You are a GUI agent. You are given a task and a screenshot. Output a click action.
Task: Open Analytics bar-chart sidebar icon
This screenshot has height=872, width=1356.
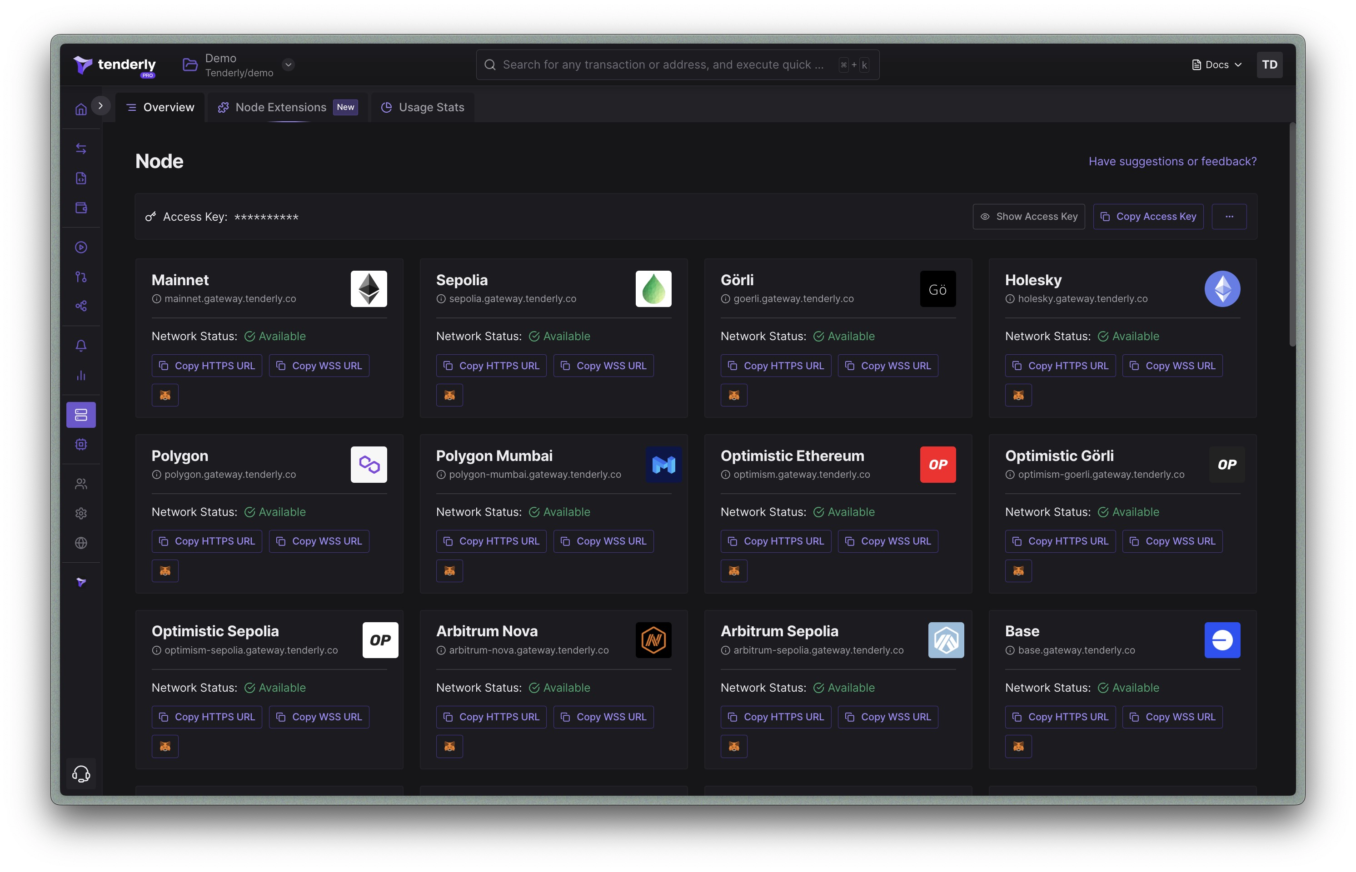(81, 376)
